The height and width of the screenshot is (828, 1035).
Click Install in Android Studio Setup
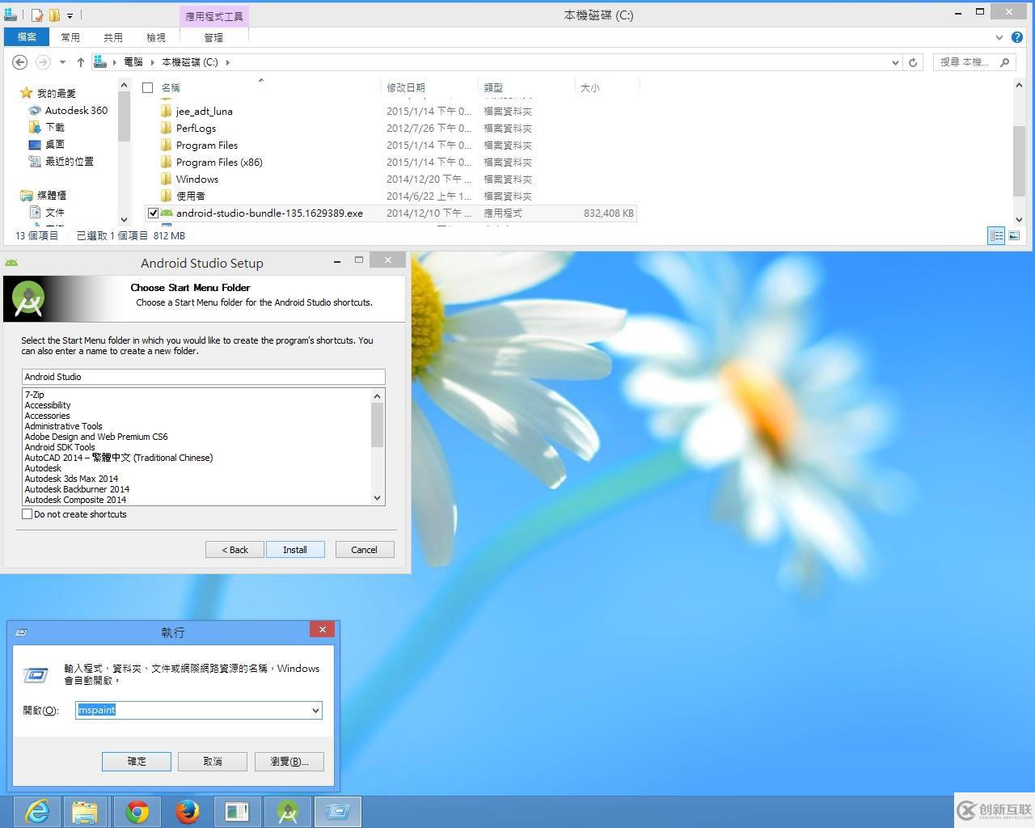pyautogui.click(x=295, y=550)
